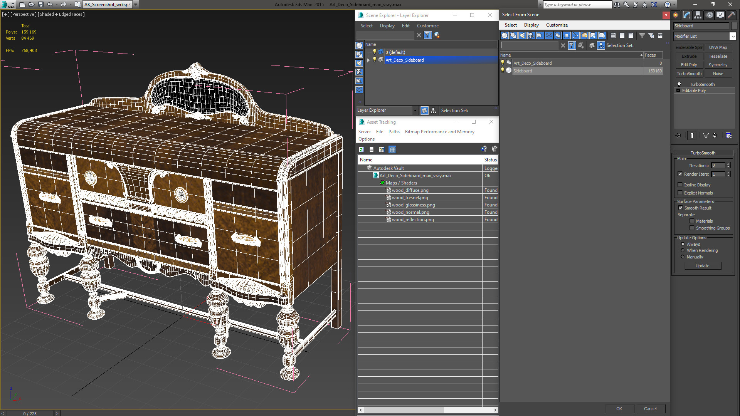Open Display menu in Scene Explorer
Viewport: 740px width, 416px height.
387,26
